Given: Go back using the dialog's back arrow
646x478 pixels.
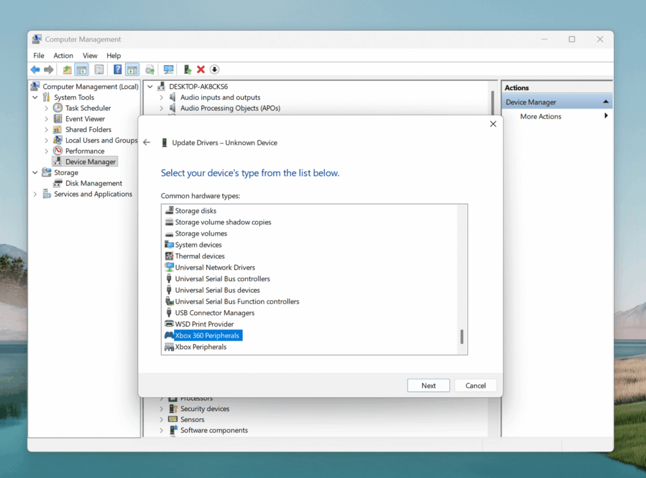Looking at the screenshot, I should [x=147, y=143].
